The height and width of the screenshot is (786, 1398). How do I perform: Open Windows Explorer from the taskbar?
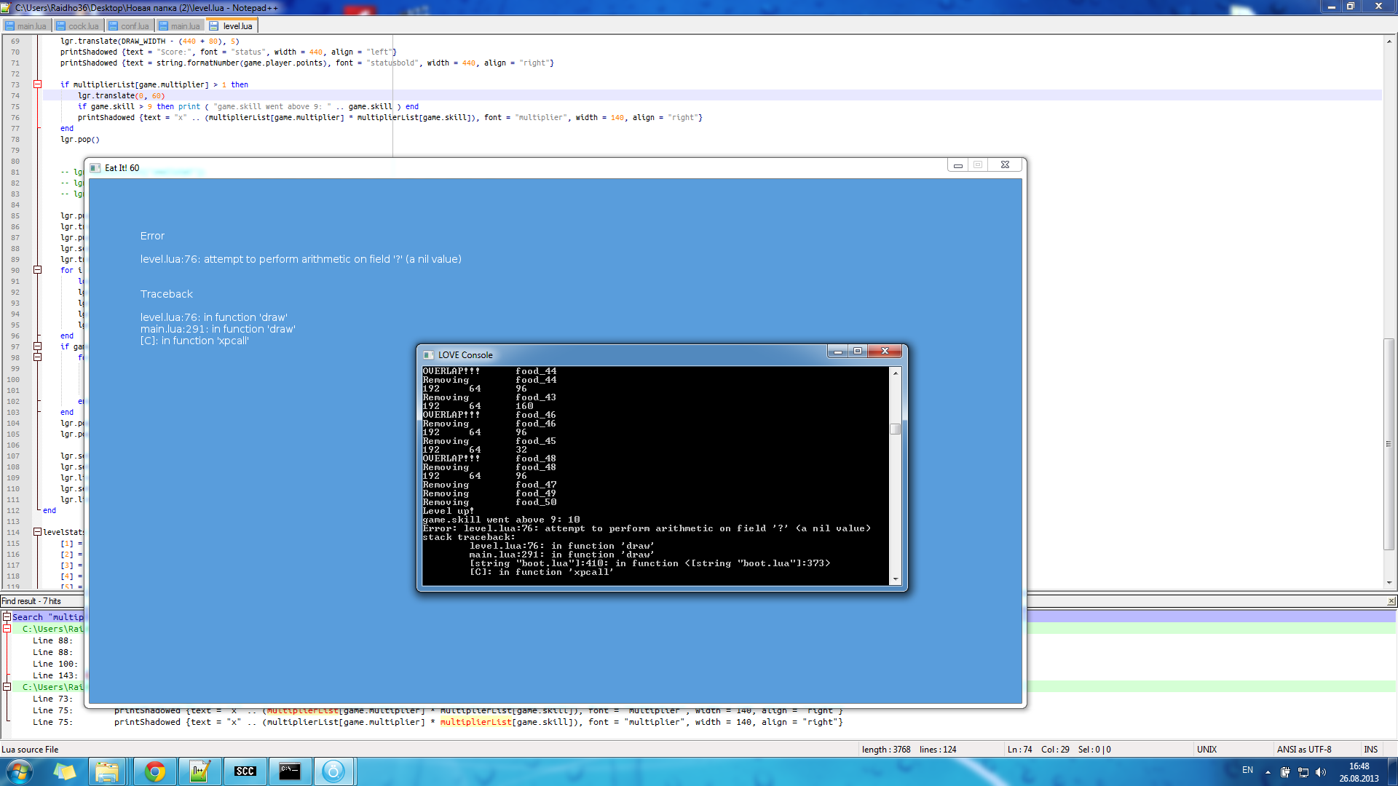[107, 771]
